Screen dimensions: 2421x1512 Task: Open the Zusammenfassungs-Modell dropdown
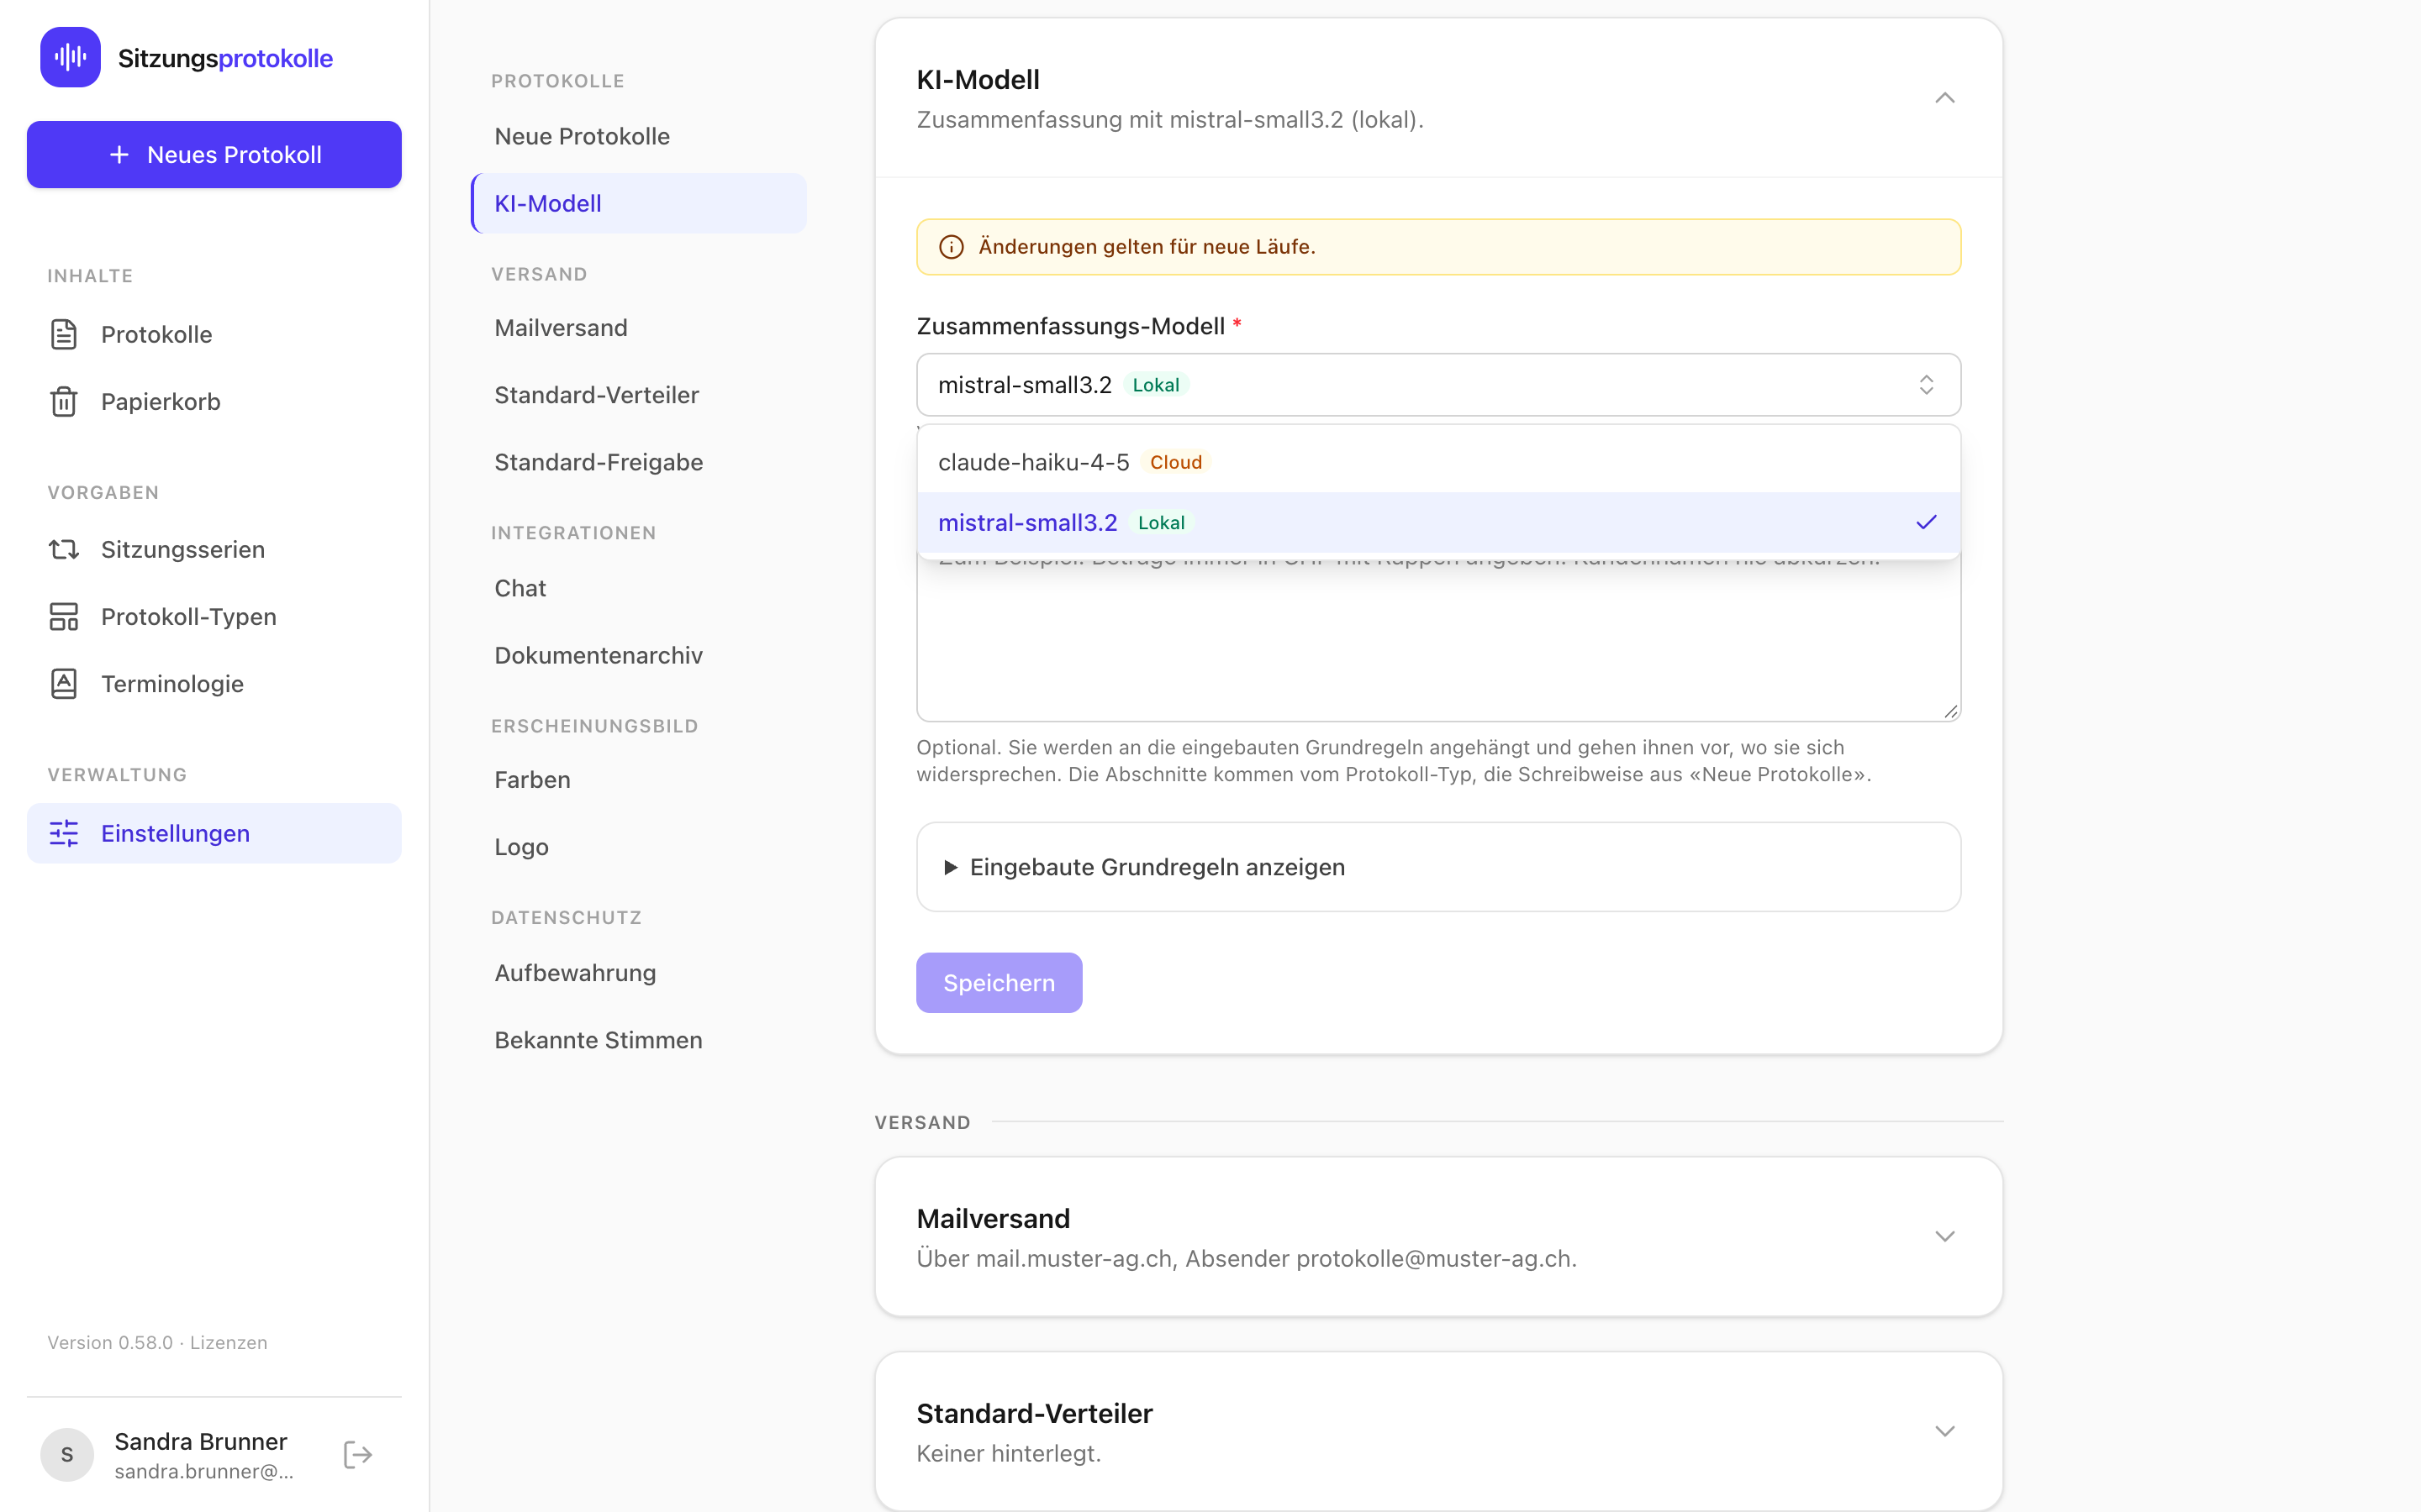pos(1438,385)
